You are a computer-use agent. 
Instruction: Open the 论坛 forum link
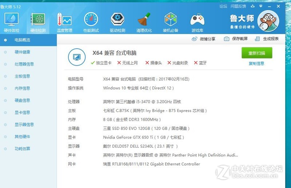223,6
